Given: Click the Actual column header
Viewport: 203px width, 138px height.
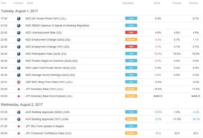Looking at the screenshot, I should click(157, 3).
